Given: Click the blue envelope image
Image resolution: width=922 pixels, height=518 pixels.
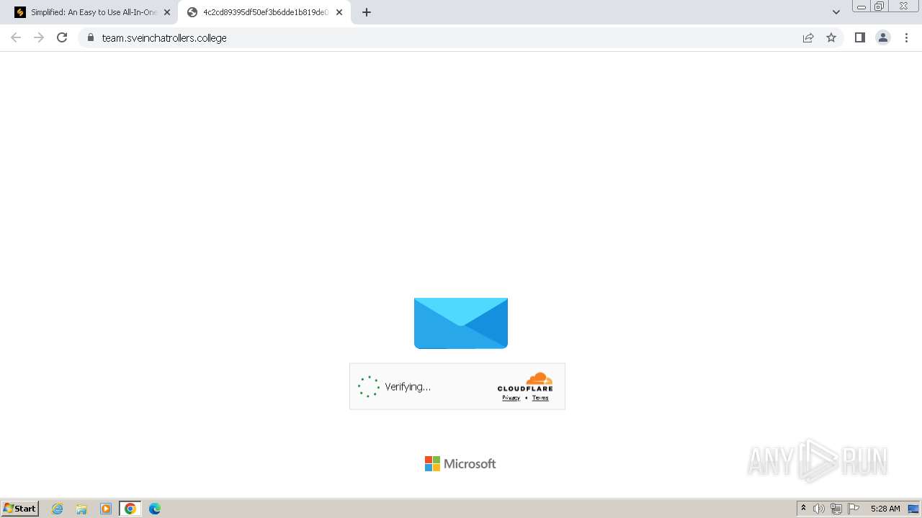Looking at the screenshot, I should pos(461,323).
